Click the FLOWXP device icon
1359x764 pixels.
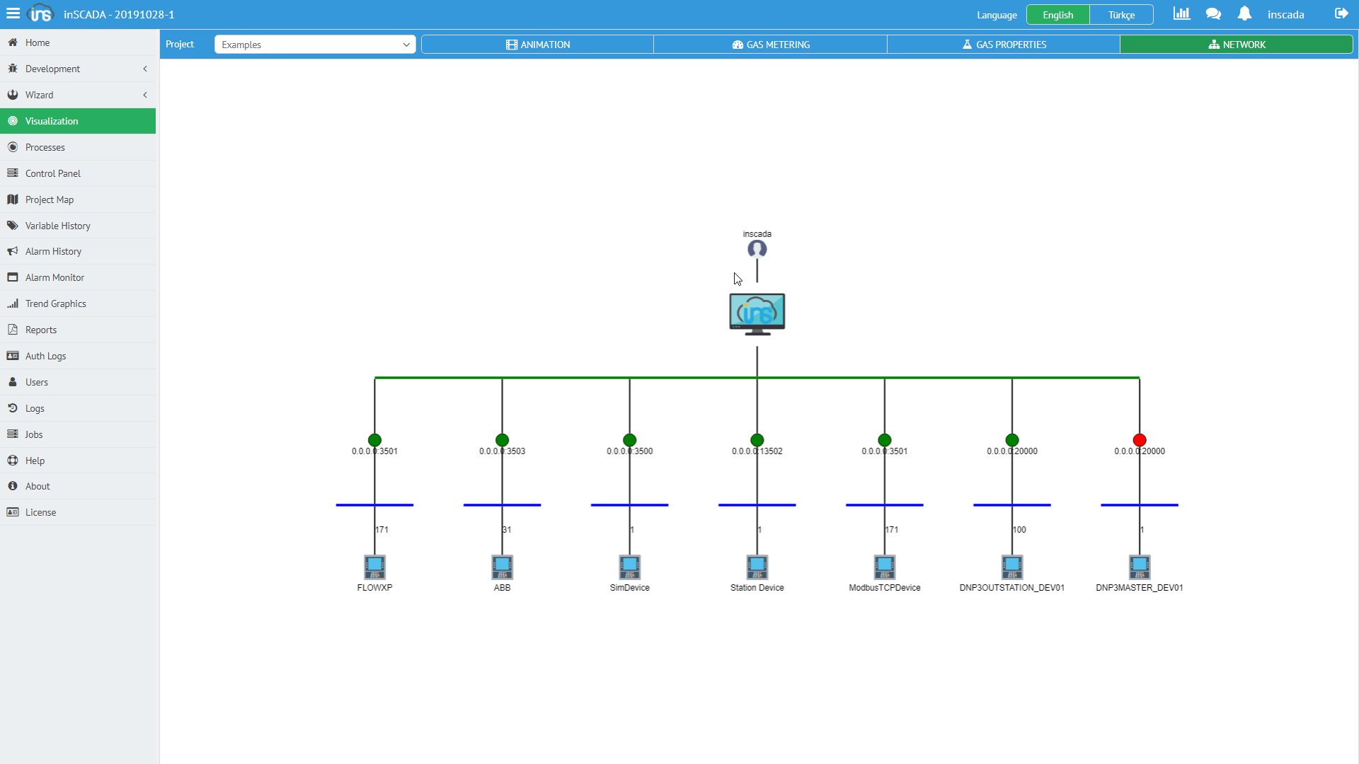[374, 567]
